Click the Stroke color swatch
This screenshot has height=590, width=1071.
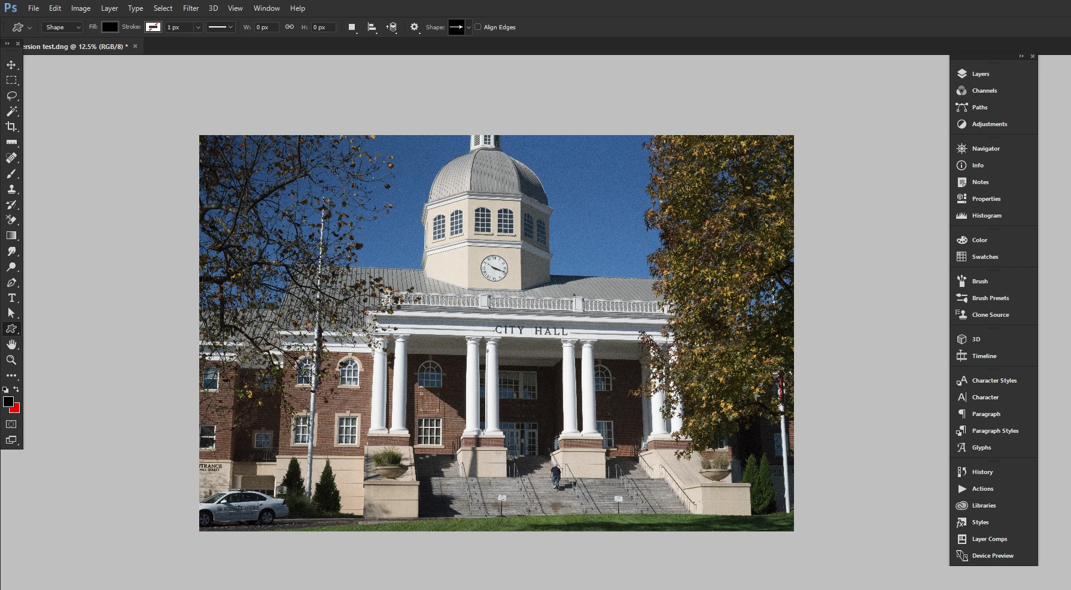point(153,27)
